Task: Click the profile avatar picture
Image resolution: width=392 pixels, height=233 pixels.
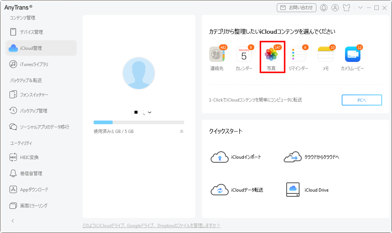Action: click(139, 73)
